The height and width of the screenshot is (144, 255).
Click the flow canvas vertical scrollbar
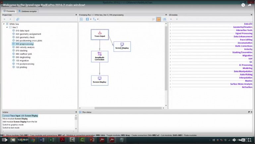[x=166, y=58]
